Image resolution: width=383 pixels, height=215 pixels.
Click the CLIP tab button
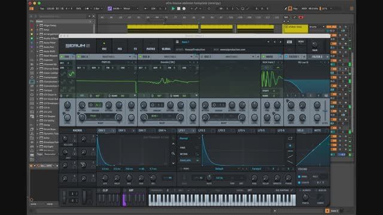(105, 191)
